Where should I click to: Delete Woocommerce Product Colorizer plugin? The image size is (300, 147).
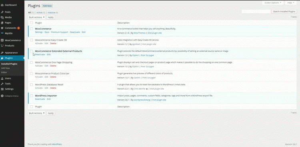pyautogui.click(x=53, y=77)
